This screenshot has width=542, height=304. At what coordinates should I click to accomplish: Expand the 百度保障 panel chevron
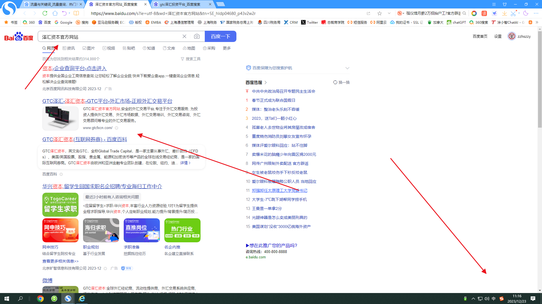click(x=347, y=68)
